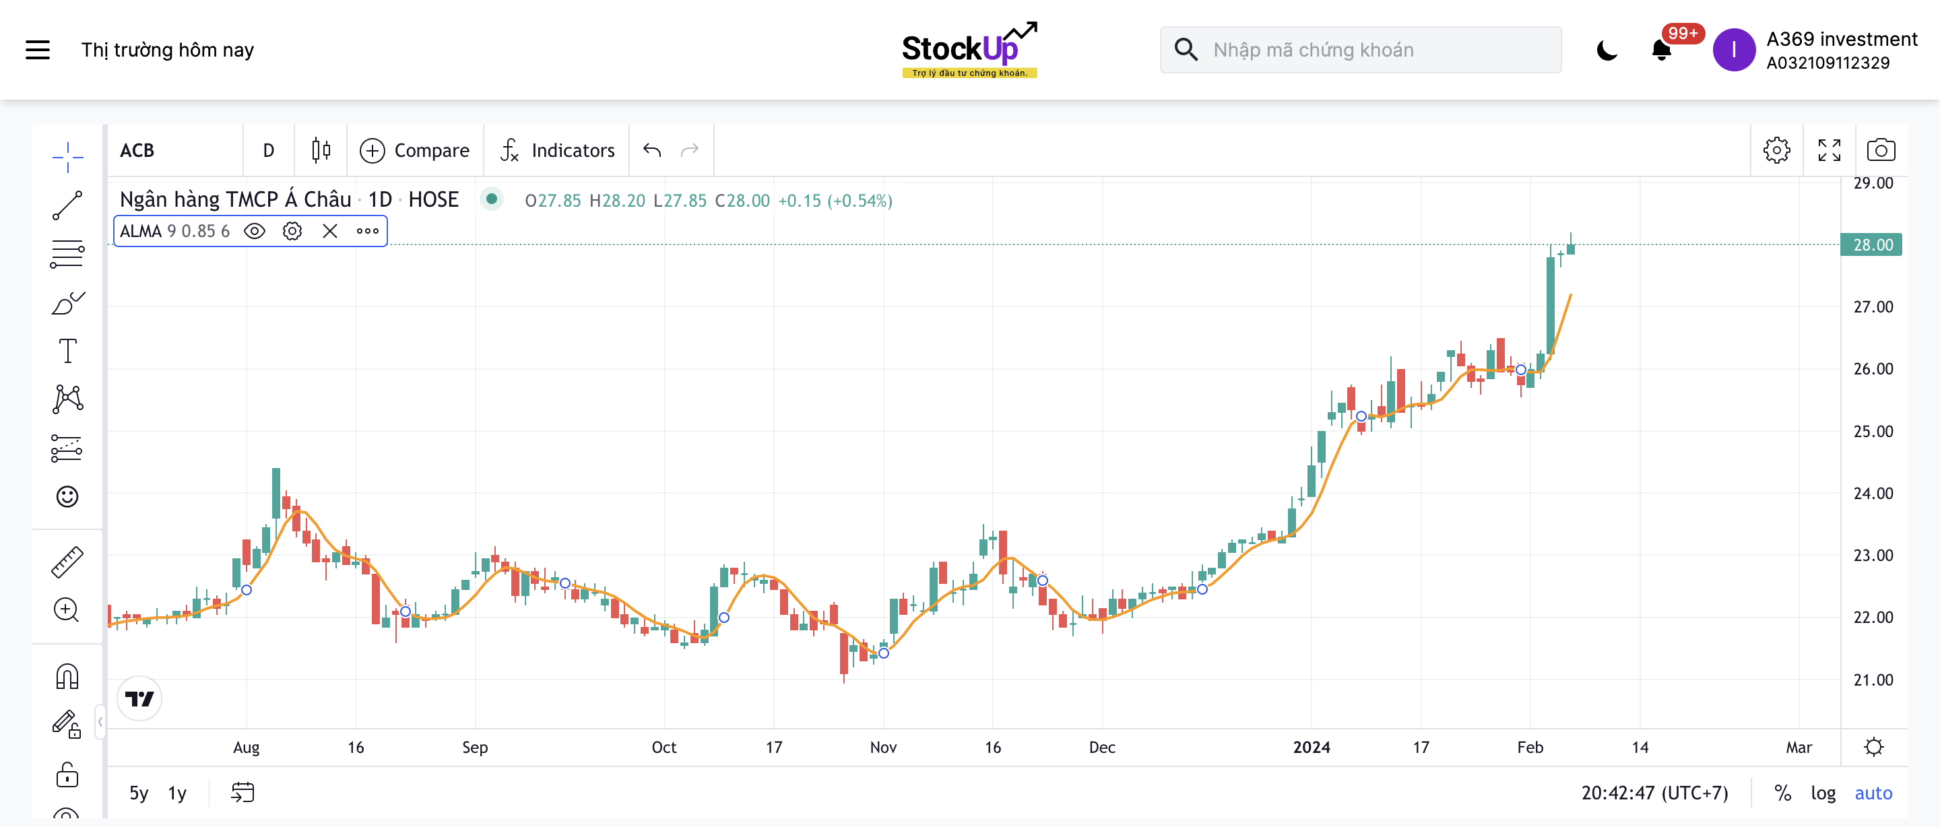The width and height of the screenshot is (1940, 827).
Task: Click the green market status dot
Action: [x=491, y=199]
